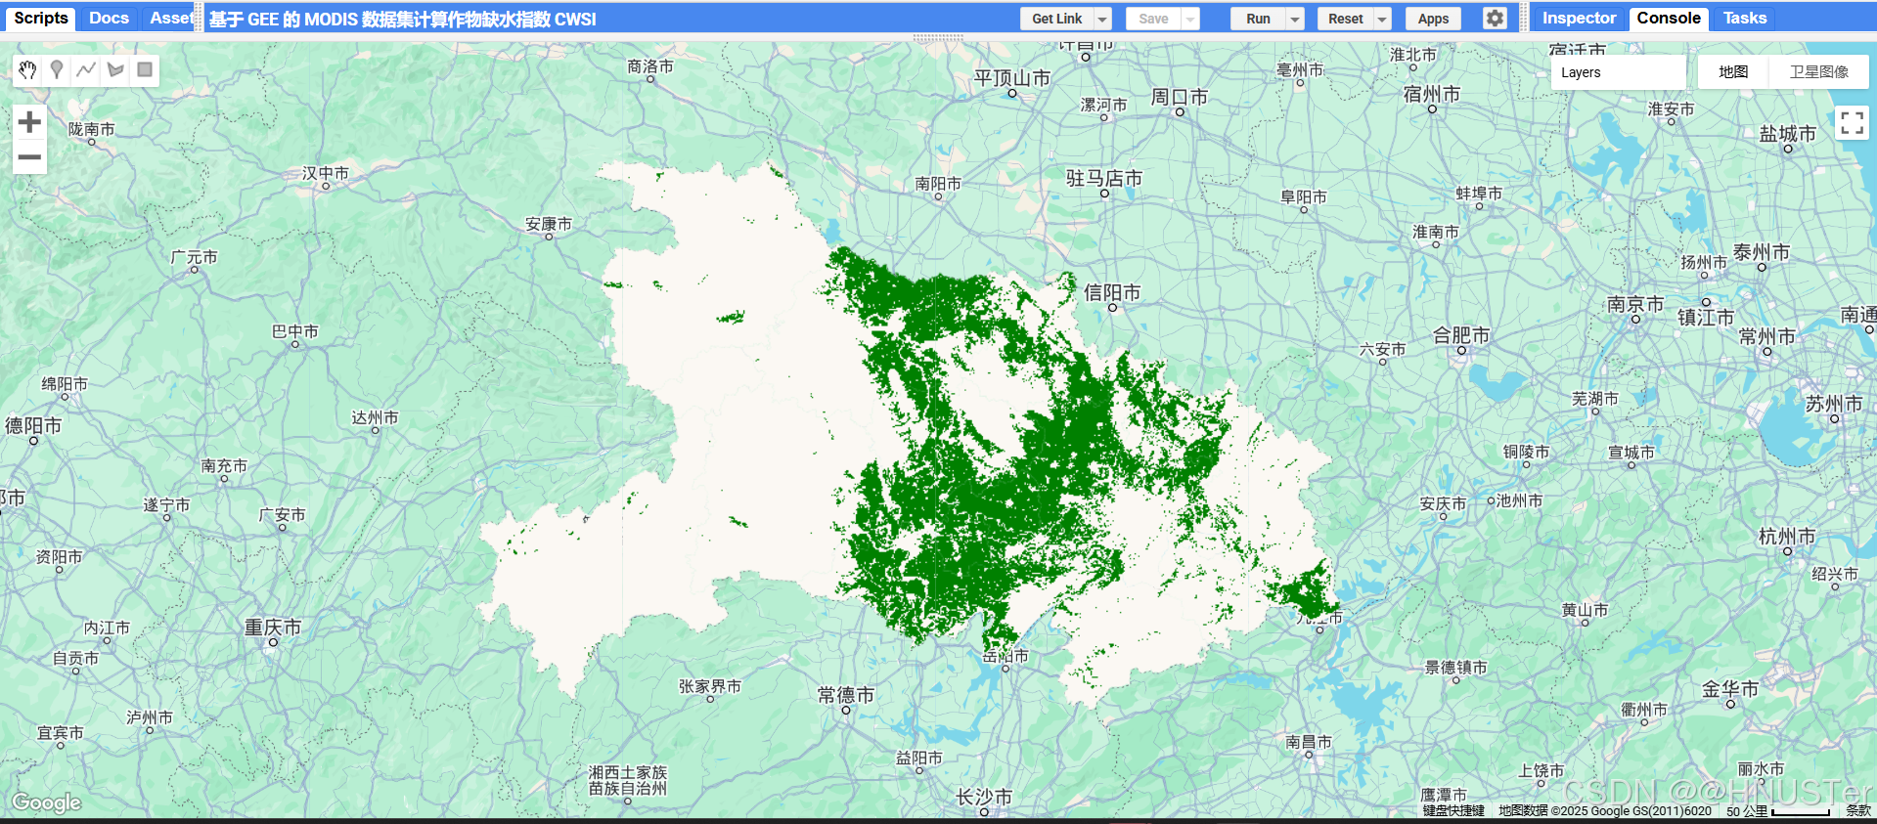
Task: Select the hand pan tool
Action: (x=27, y=69)
